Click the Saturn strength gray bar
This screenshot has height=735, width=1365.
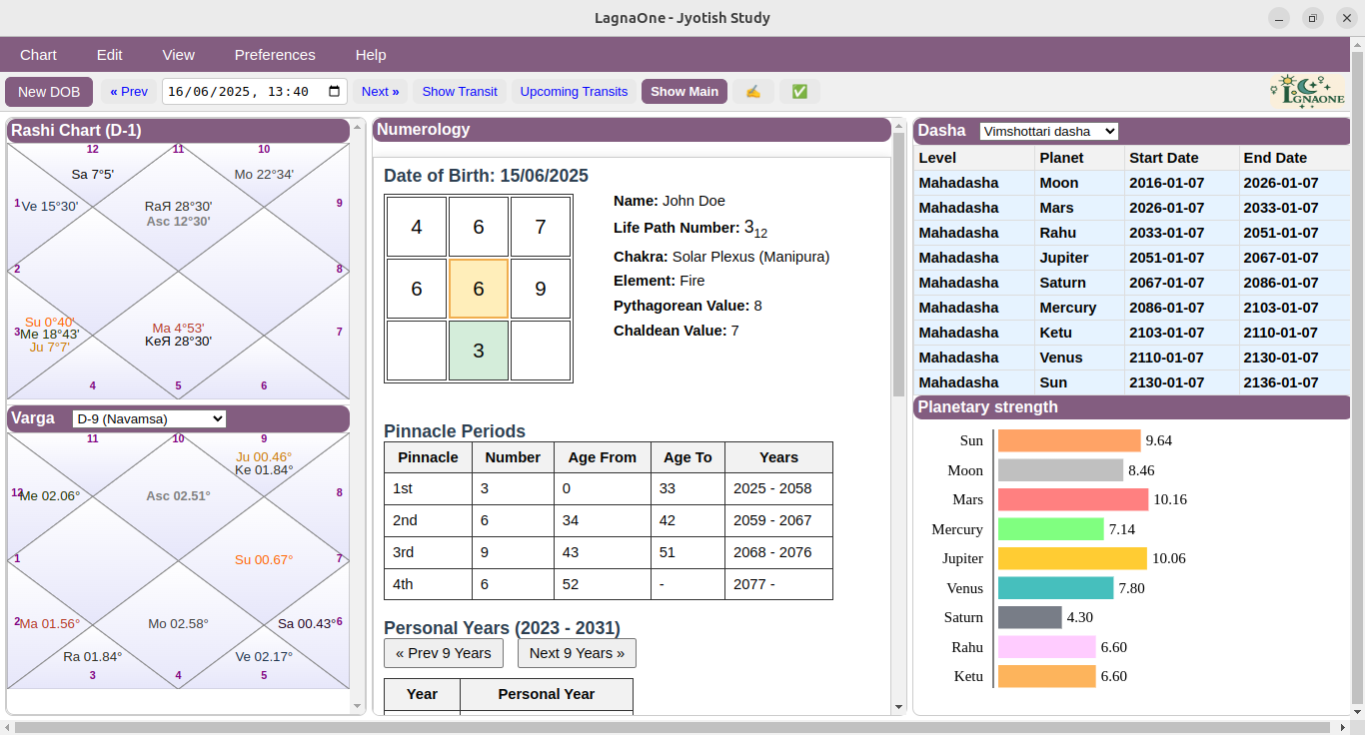[1030, 617]
